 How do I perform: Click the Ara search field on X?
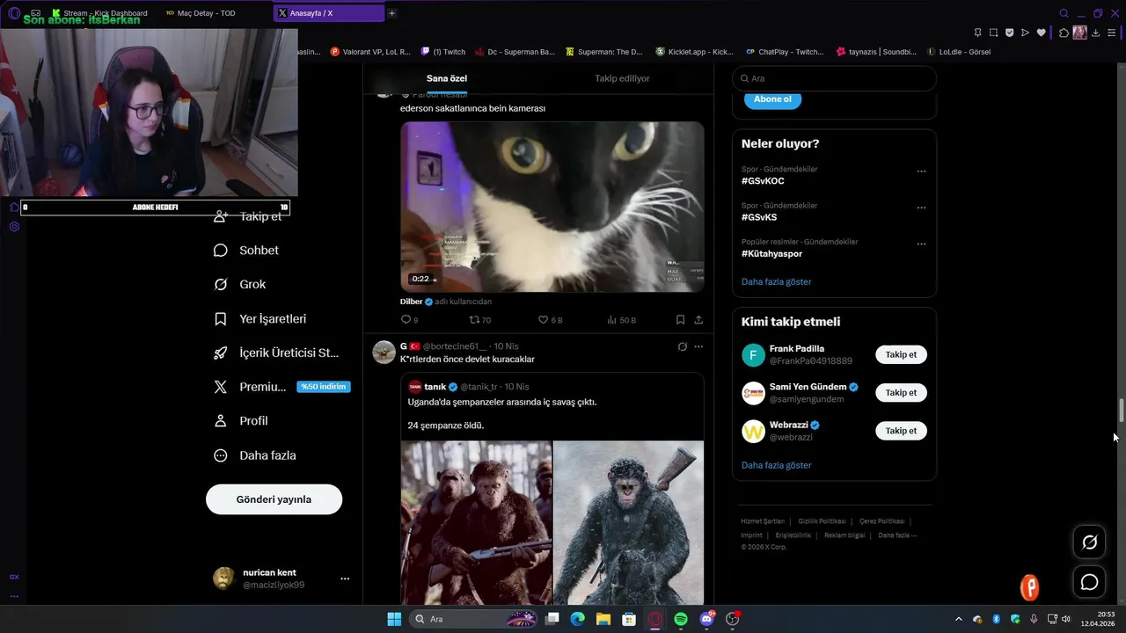click(834, 78)
